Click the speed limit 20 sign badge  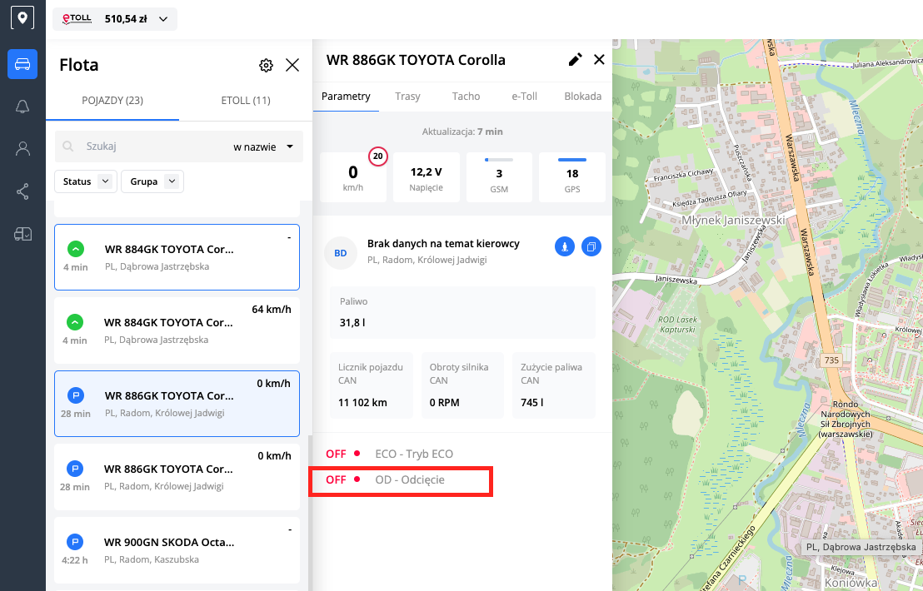pyautogui.click(x=378, y=156)
